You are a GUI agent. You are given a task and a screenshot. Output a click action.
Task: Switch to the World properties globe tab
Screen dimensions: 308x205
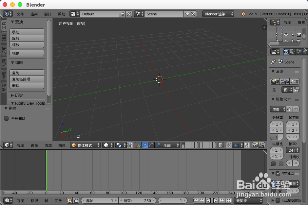click(305, 51)
